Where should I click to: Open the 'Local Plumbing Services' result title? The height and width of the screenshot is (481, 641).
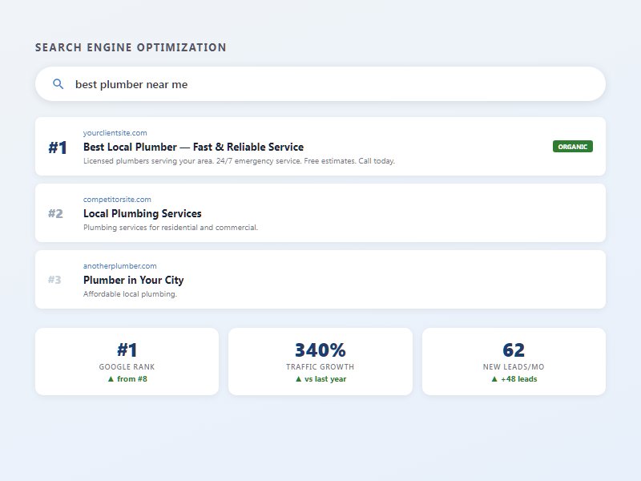[142, 214]
